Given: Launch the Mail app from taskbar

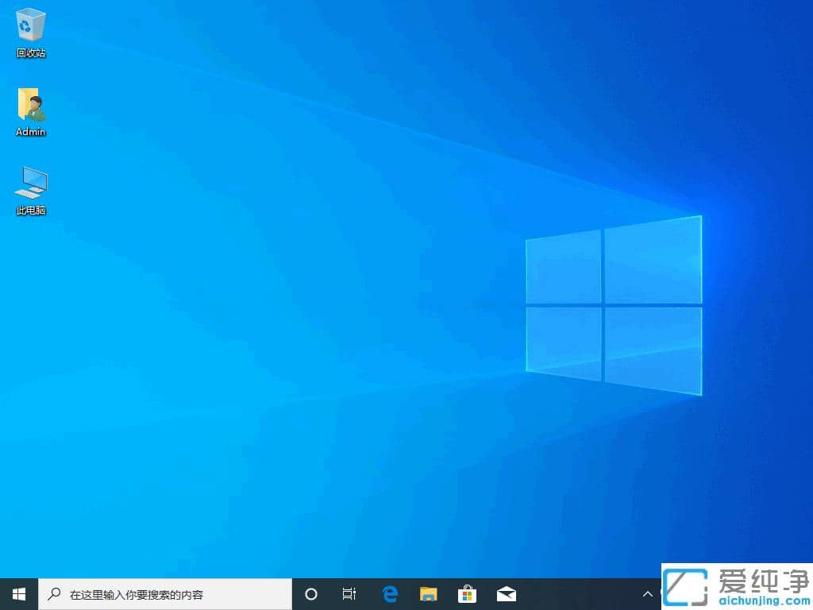Looking at the screenshot, I should [506, 593].
